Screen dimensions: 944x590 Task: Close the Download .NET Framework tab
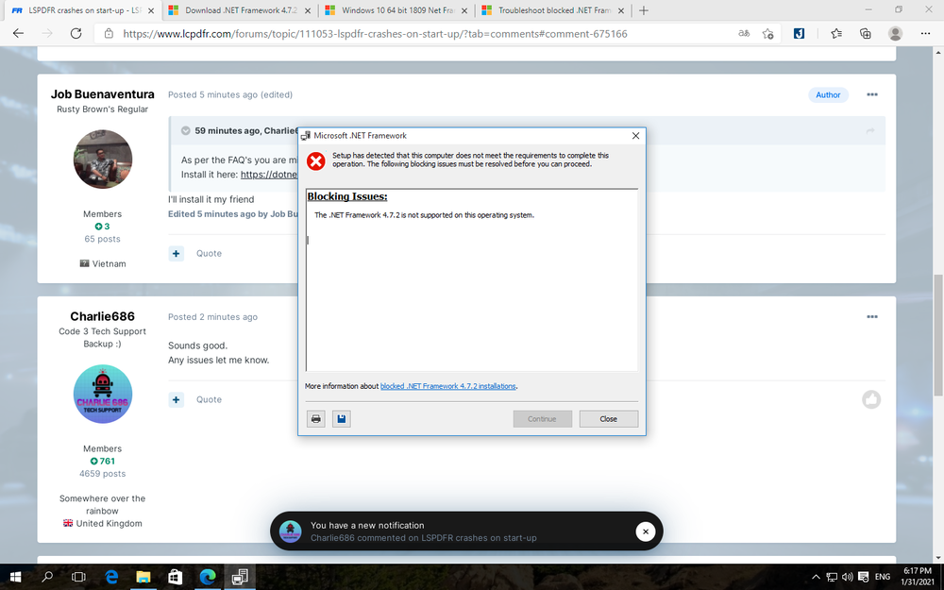pyautogui.click(x=308, y=10)
